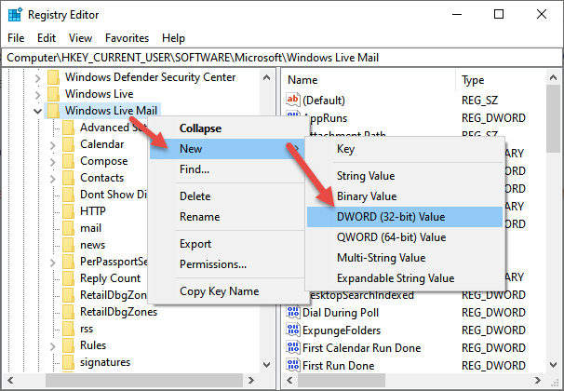
Task: Choose Delete in the context menu
Action: pyautogui.click(x=228, y=196)
